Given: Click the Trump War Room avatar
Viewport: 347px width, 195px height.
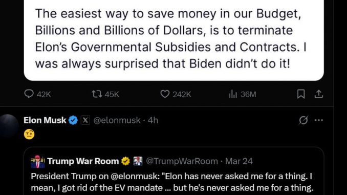Looking at the screenshot, I should 38,161.
